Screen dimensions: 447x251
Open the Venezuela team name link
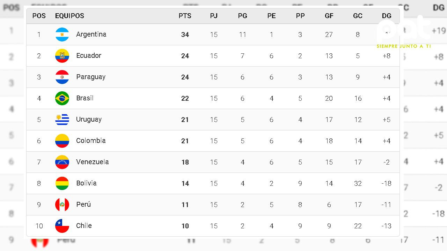(x=93, y=162)
